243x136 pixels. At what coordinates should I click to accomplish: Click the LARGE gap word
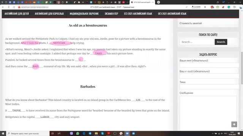click(x=45, y=117)
